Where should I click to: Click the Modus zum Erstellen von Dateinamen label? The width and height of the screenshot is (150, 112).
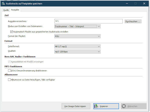[25, 26]
